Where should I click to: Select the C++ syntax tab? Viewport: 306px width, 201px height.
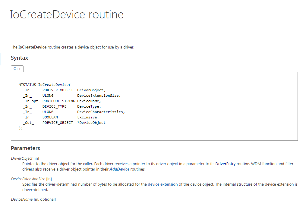click(17, 69)
